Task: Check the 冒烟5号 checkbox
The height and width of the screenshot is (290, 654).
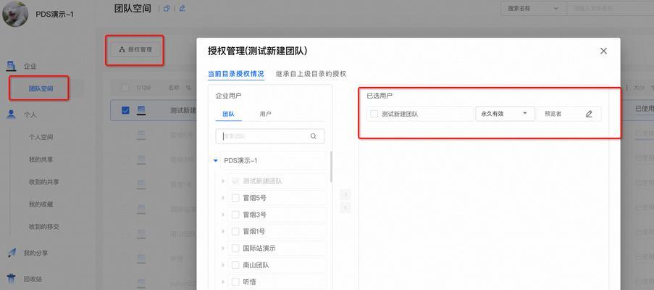Action: 235,198
